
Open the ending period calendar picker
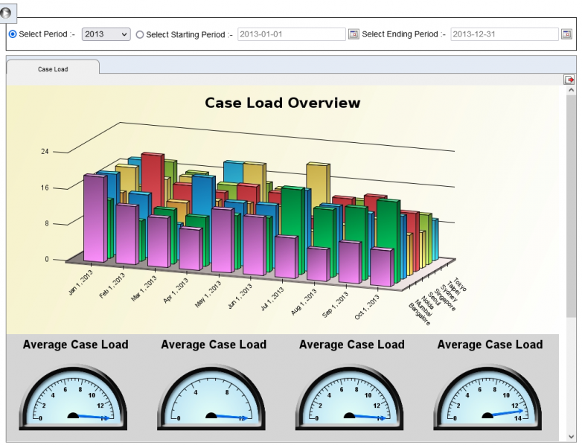[566, 34]
